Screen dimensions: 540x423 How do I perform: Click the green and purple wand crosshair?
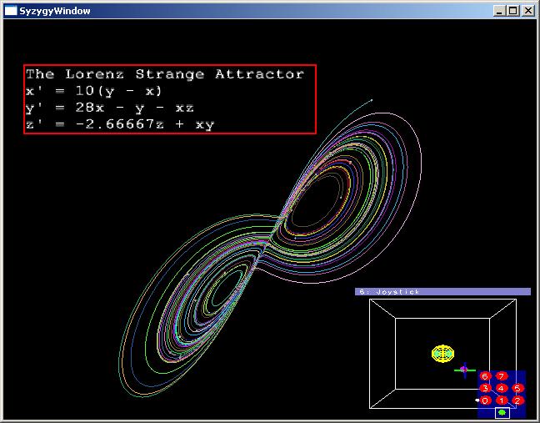pyautogui.click(x=464, y=369)
